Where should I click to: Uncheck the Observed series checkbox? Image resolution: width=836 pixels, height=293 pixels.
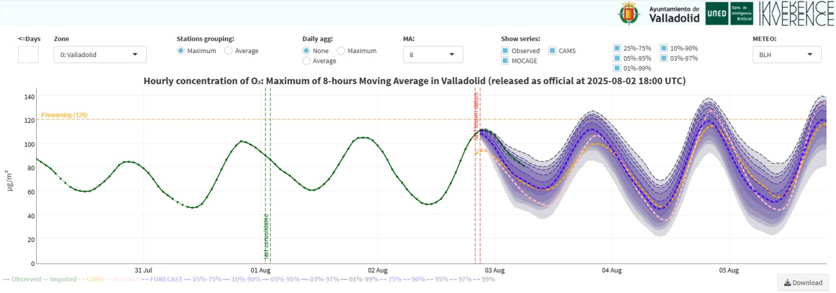[x=505, y=51]
